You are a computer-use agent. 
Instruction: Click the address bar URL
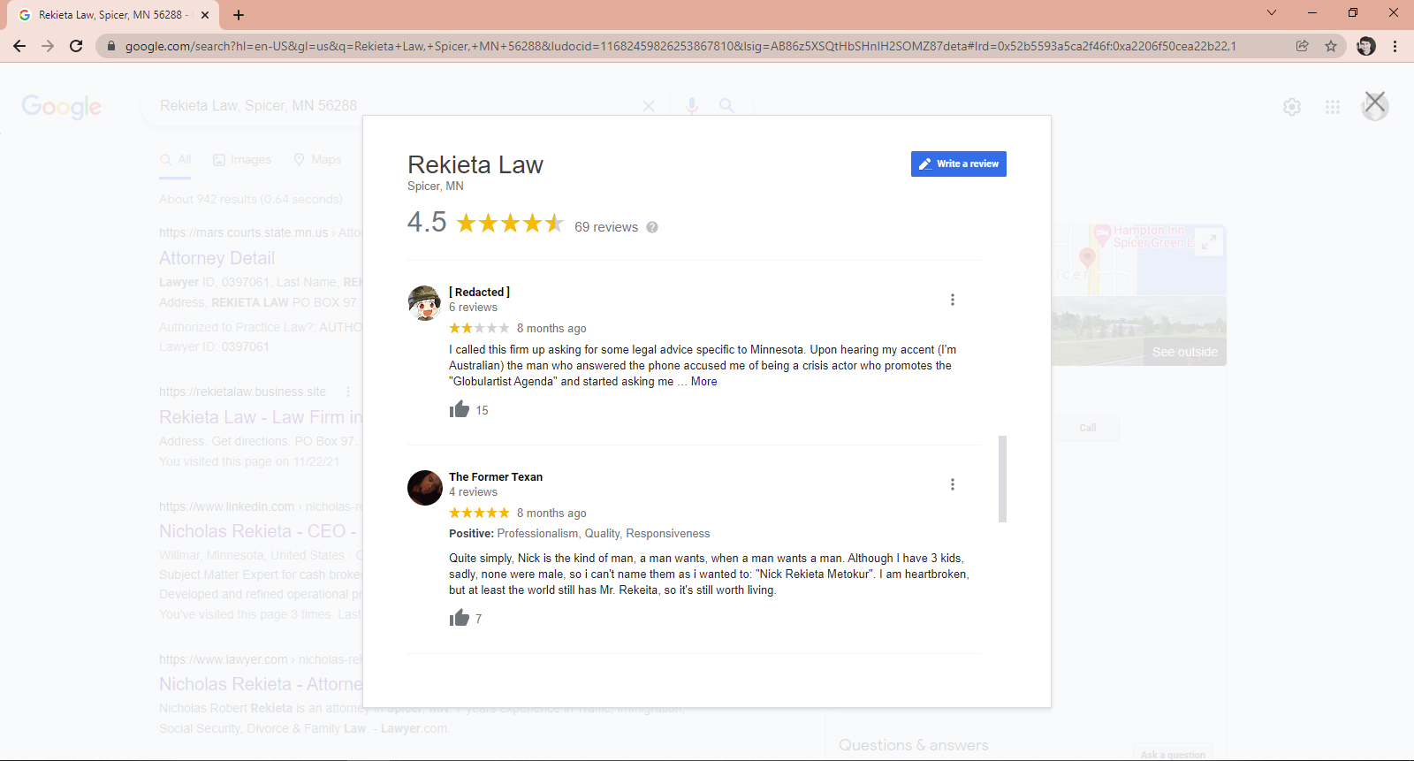coord(680,46)
